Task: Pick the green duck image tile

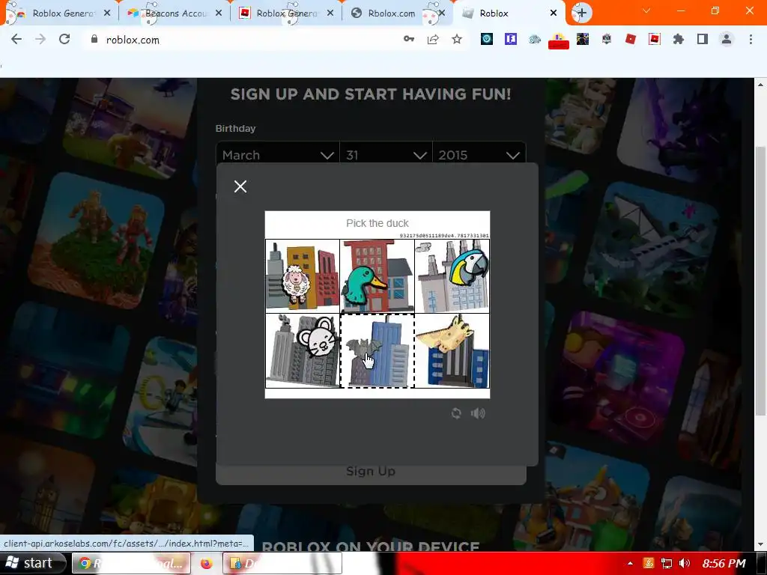Action: (378, 276)
